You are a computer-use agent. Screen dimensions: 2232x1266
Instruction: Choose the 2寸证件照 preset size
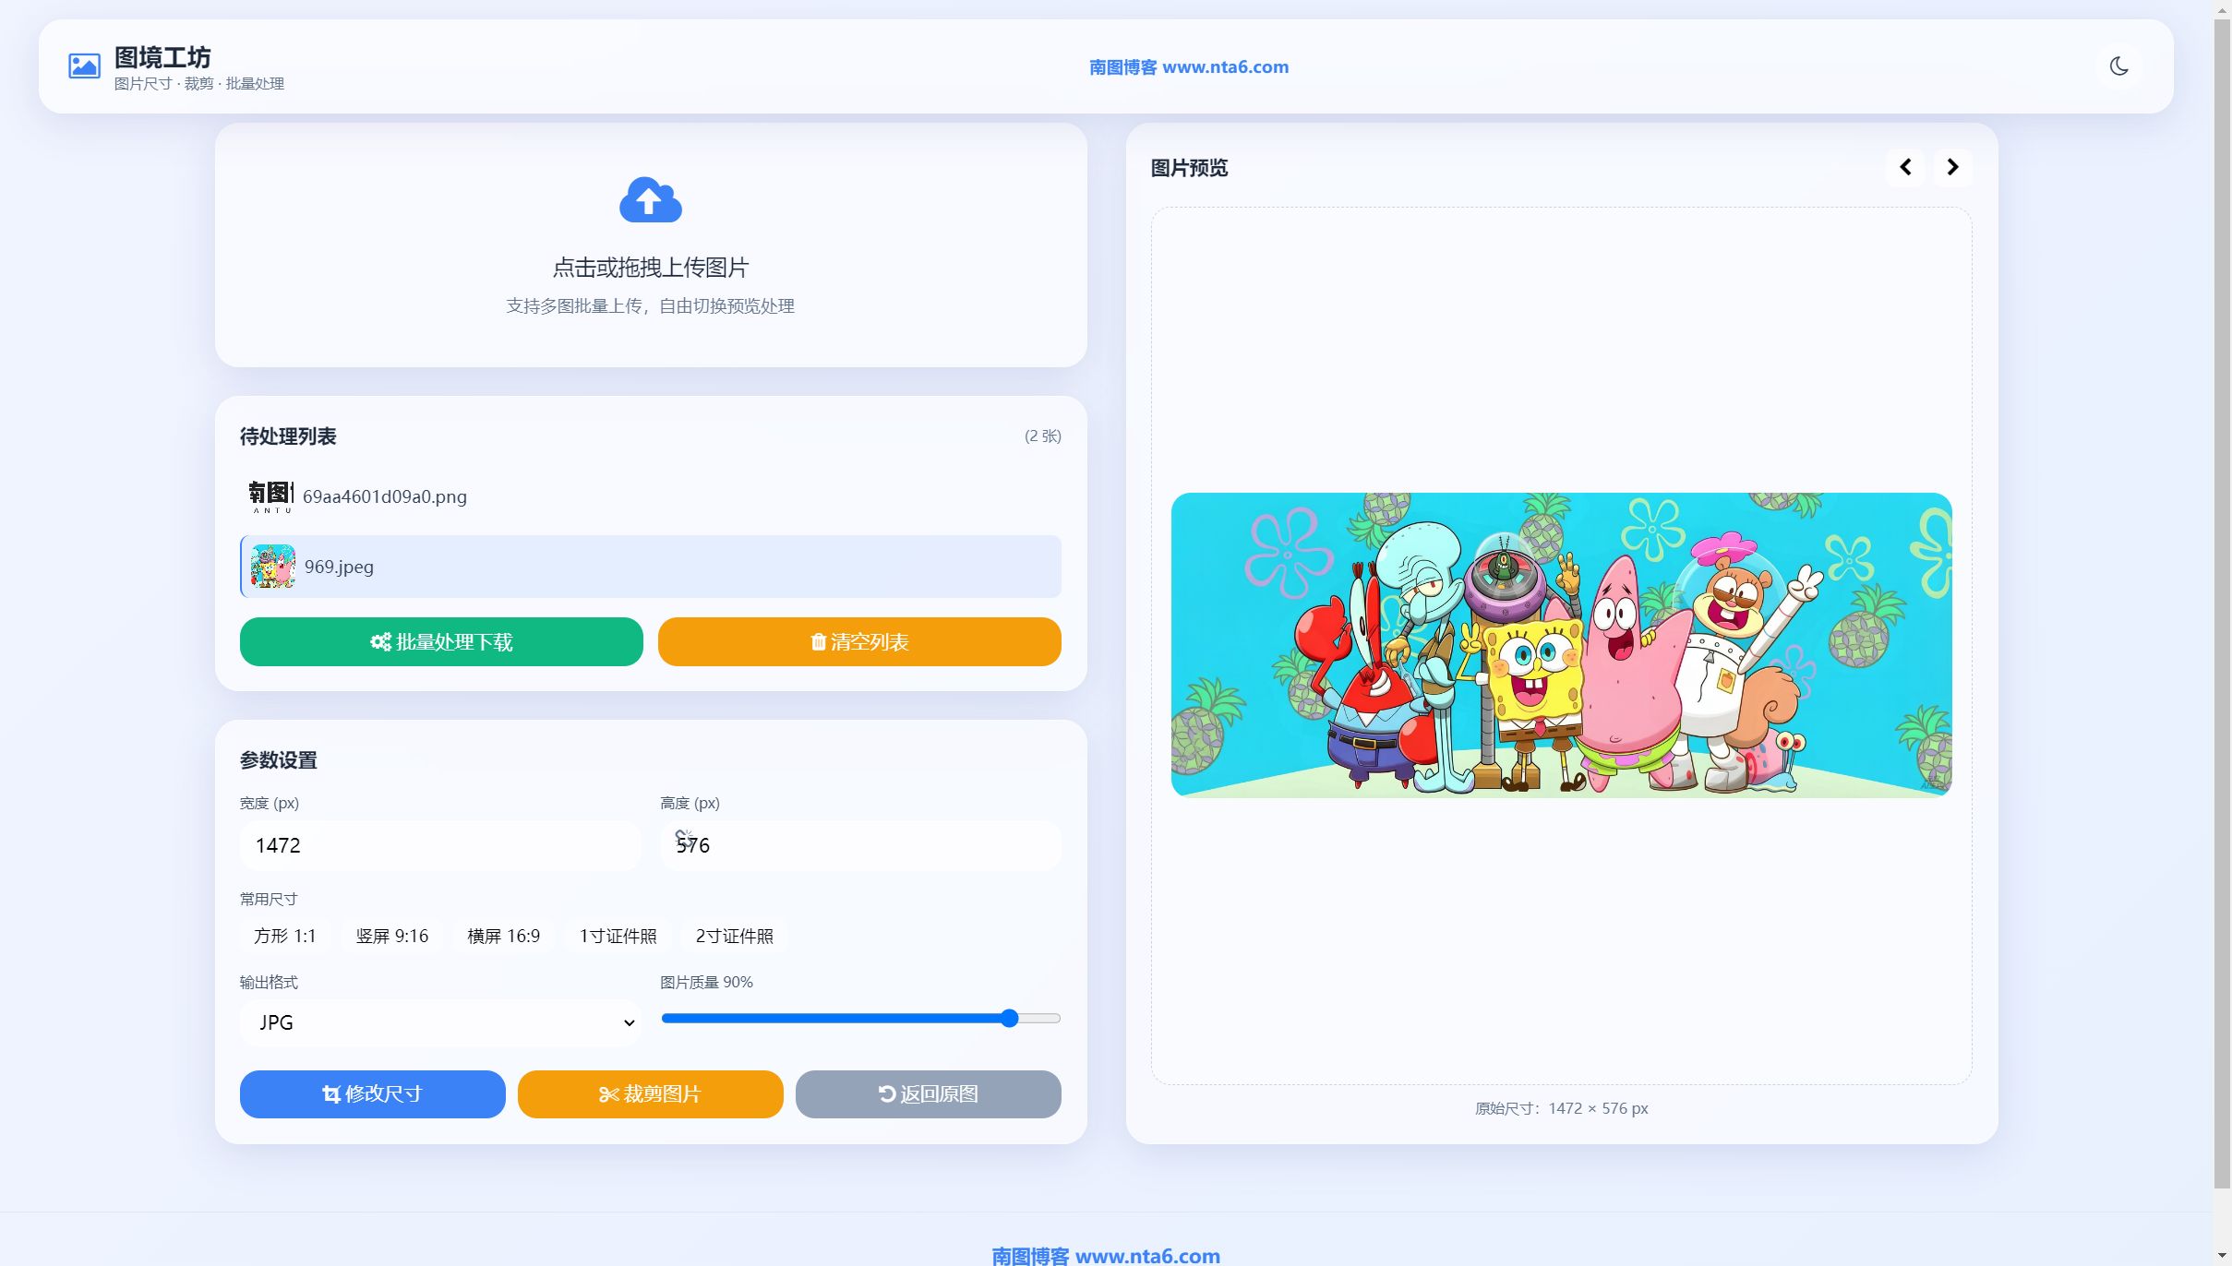[x=734, y=936]
